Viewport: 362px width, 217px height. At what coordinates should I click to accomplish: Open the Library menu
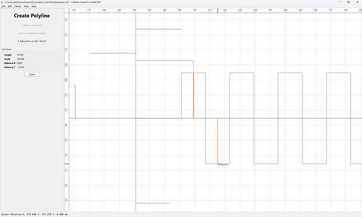18,6
